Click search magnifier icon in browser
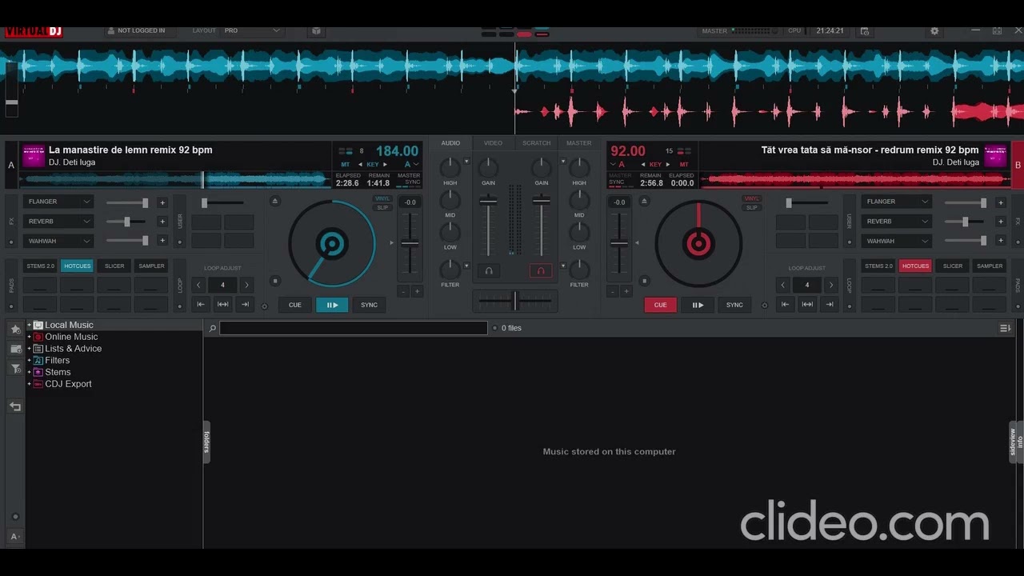The height and width of the screenshot is (576, 1024). (x=212, y=328)
